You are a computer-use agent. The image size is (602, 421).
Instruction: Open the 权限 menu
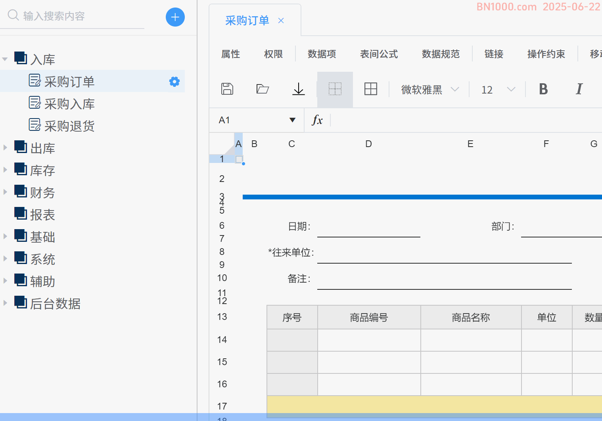click(274, 54)
